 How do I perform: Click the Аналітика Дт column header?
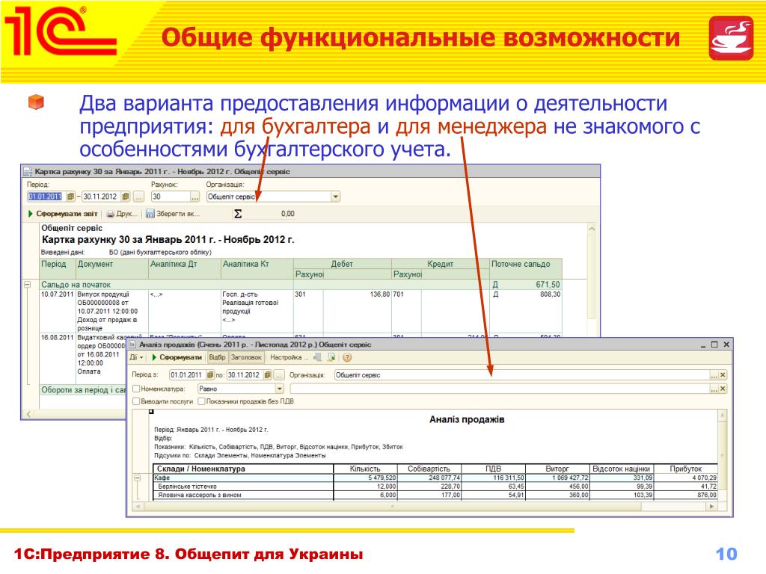point(185,268)
